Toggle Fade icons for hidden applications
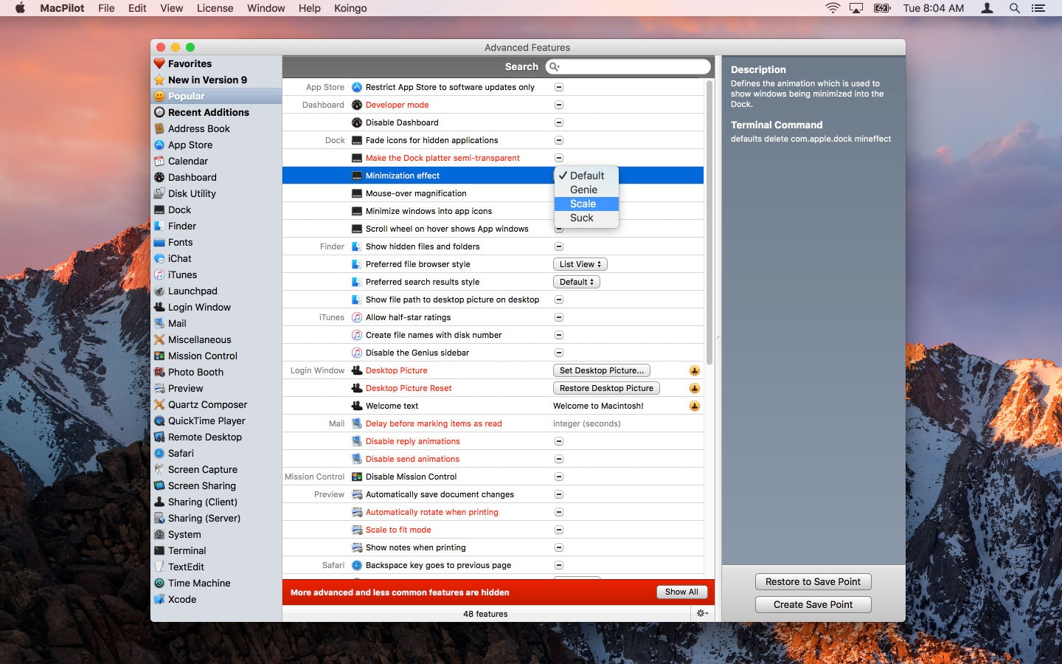 [x=559, y=140]
